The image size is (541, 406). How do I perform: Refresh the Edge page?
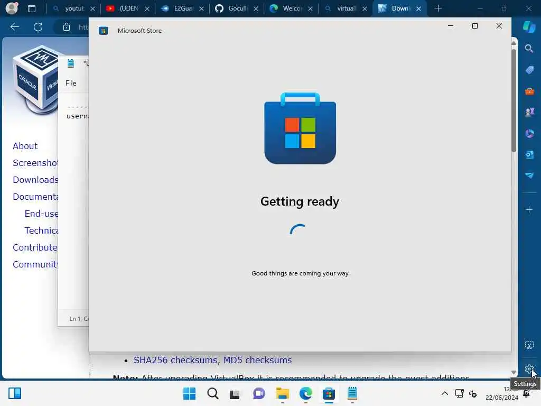[38, 27]
